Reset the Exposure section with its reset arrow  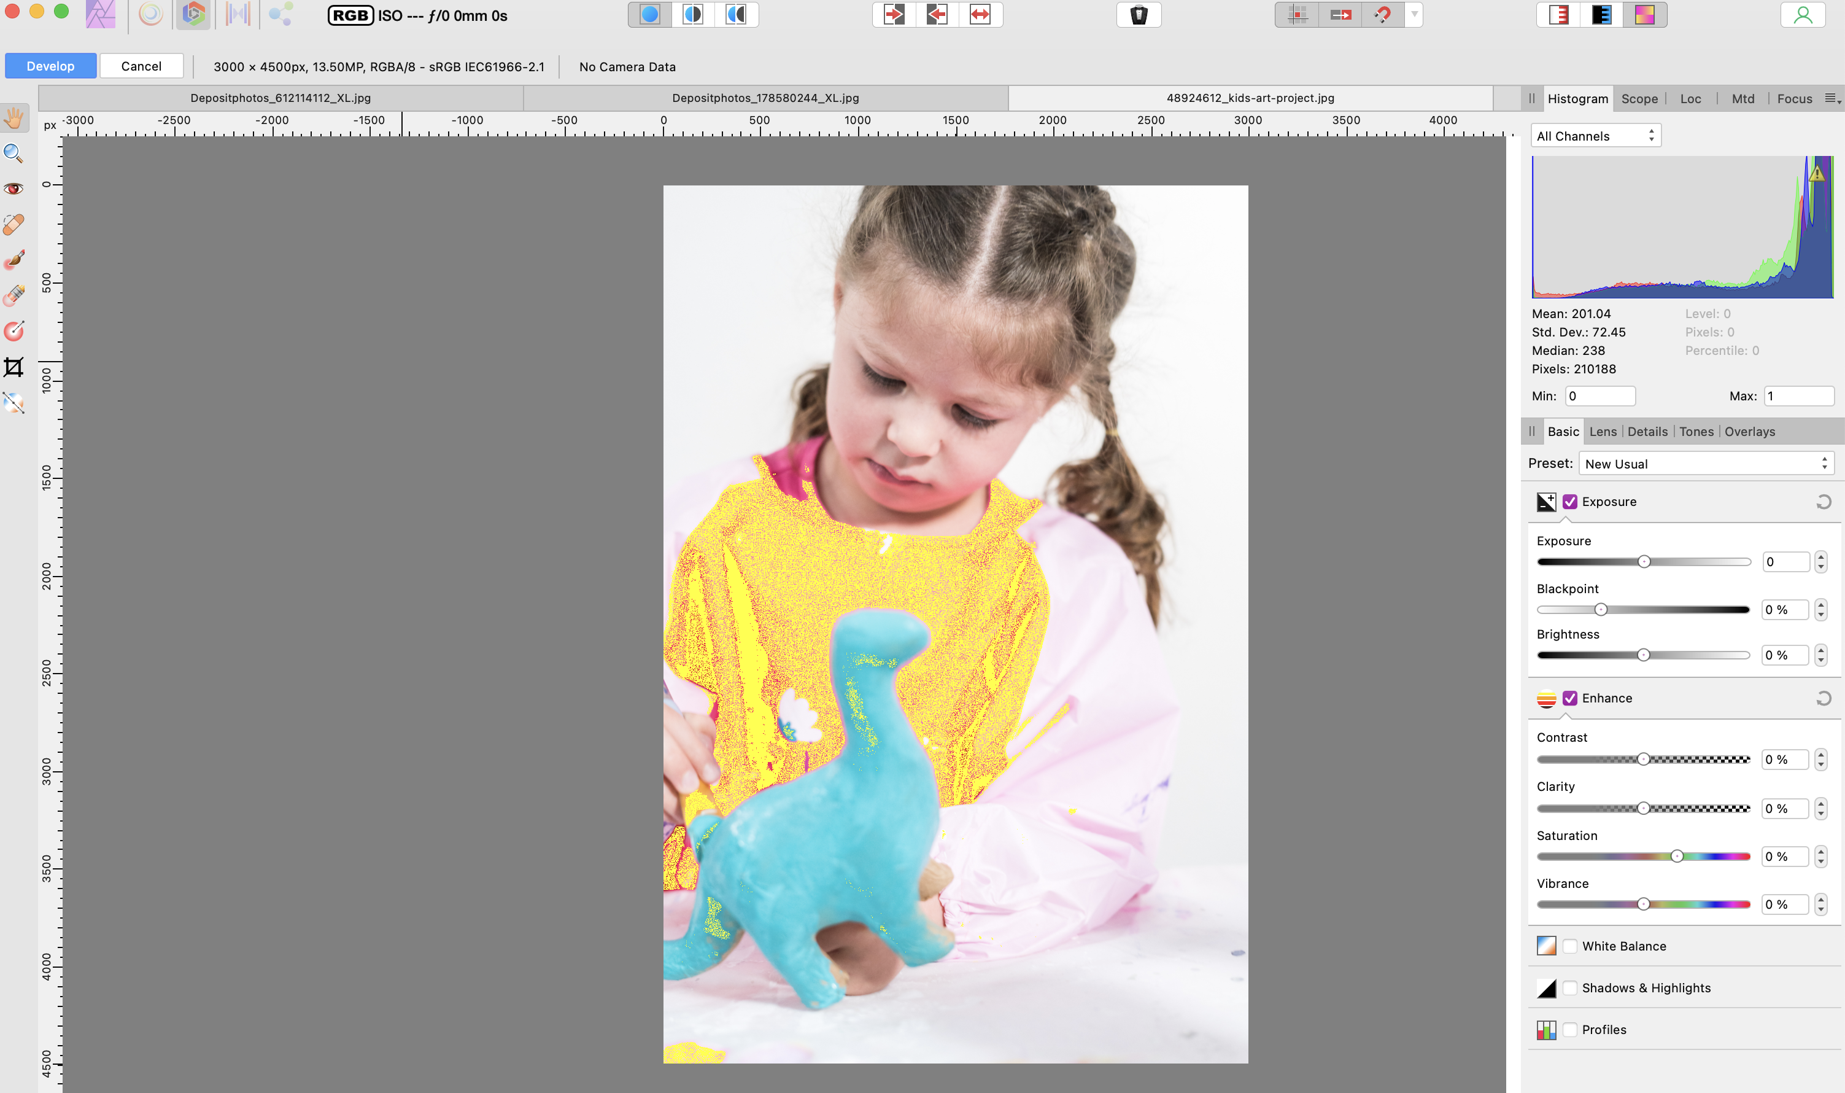1823,502
